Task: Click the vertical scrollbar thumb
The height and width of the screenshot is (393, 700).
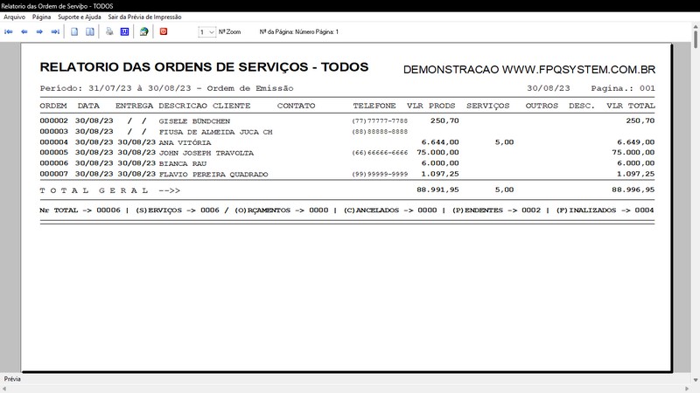Action: pos(696,39)
